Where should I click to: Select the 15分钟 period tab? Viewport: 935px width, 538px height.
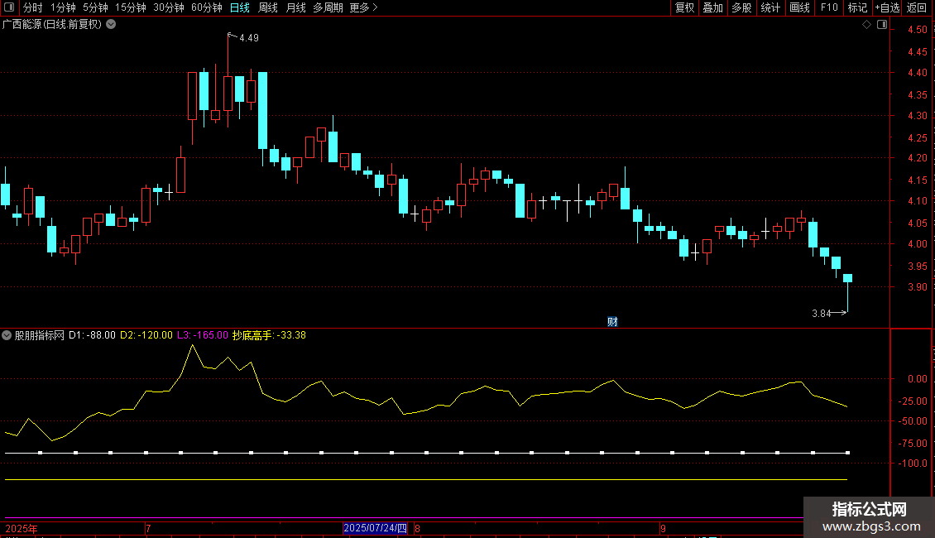pos(131,7)
